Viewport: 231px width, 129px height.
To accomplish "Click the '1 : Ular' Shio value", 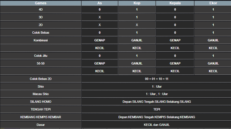I will coord(157,86).
